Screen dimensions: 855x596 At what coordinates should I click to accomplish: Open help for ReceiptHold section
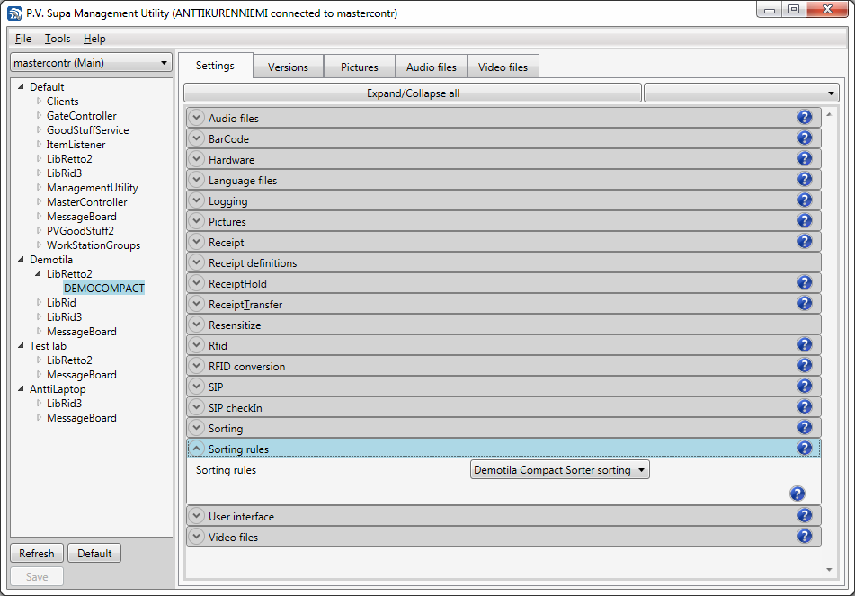[x=805, y=283]
